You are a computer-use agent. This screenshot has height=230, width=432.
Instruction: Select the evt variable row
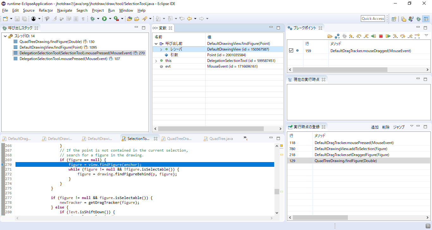coord(218,66)
